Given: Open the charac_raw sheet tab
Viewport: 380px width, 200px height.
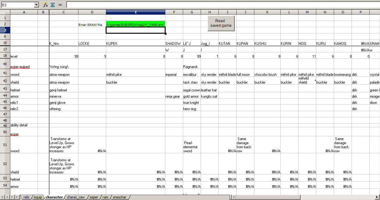Looking at the screenshot, I should tap(76, 197).
